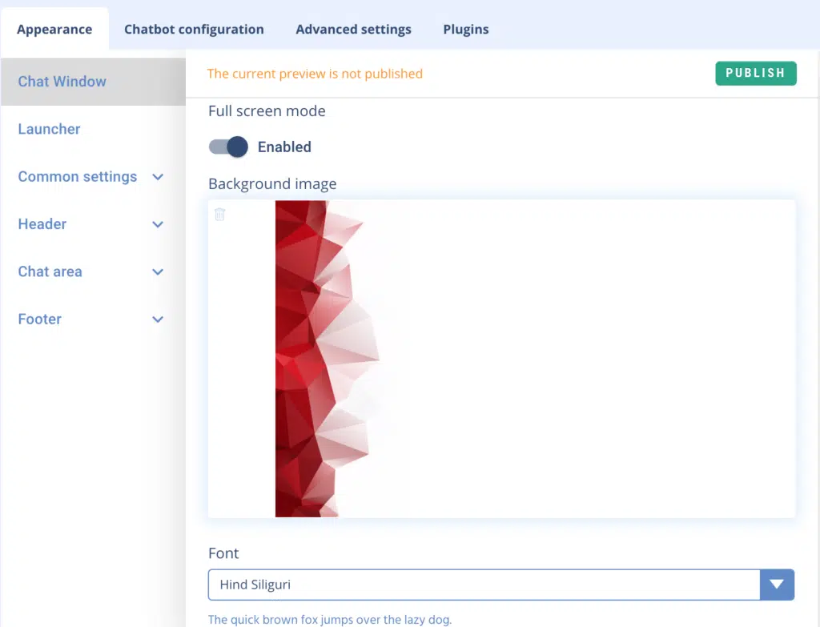820x627 pixels.
Task: Click the blue arrow button on Font selector
Action: 776,585
